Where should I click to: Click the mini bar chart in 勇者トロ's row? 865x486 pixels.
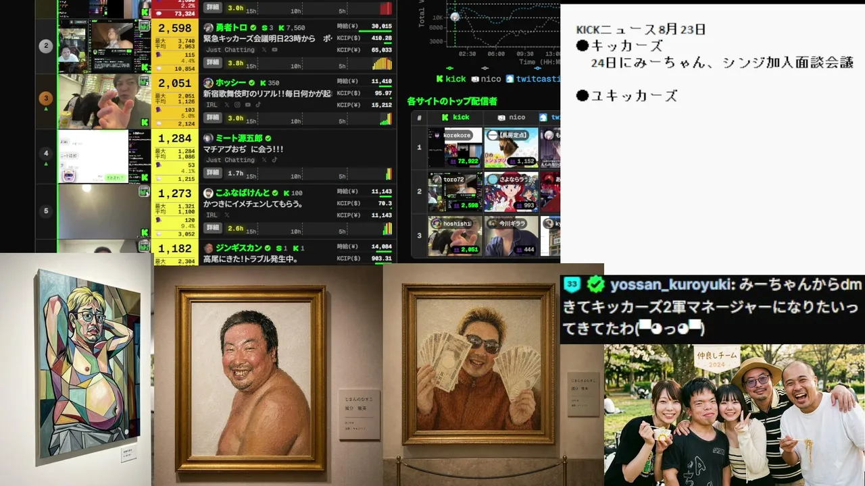382,63
